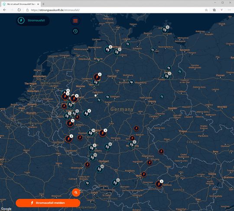The height and width of the screenshot is (211, 234).
Task: Click the outage marker near Freiburg
Action: 88,183
